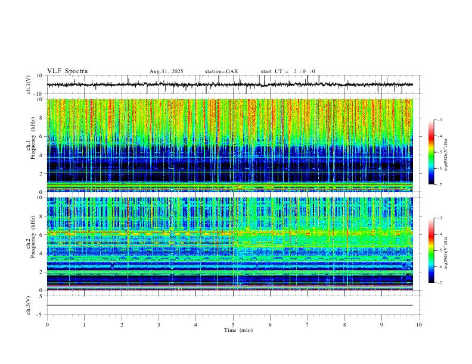Image resolution: width=472 pixels, height=364 pixels.
Task: Click the "station=GAK" label
Action: tap(222, 71)
